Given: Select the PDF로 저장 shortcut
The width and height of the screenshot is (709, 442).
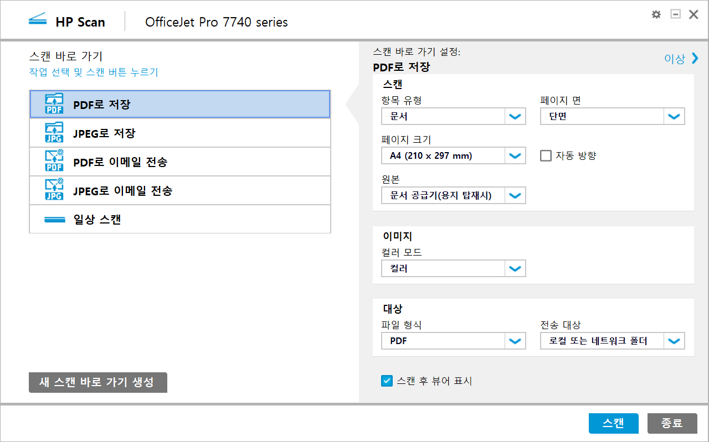Looking at the screenshot, I should point(180,104).
